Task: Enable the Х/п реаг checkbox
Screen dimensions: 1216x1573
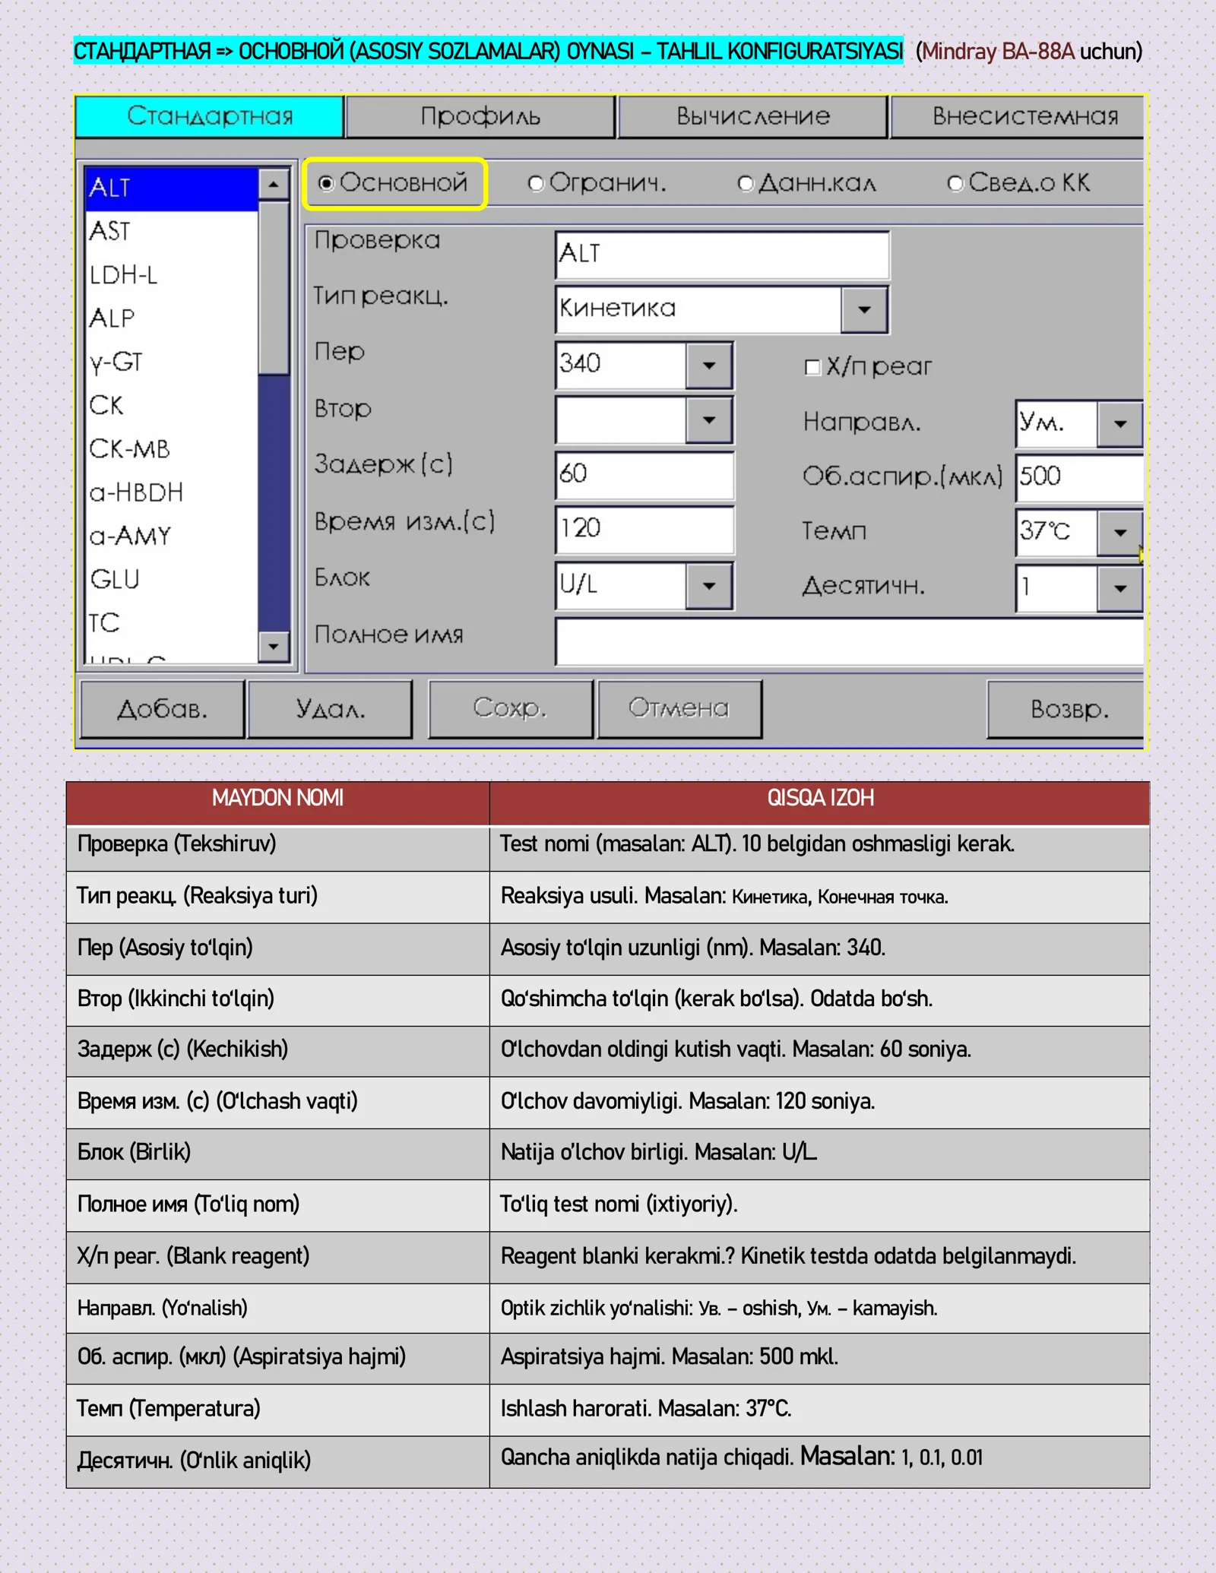Action: point(812,367)
